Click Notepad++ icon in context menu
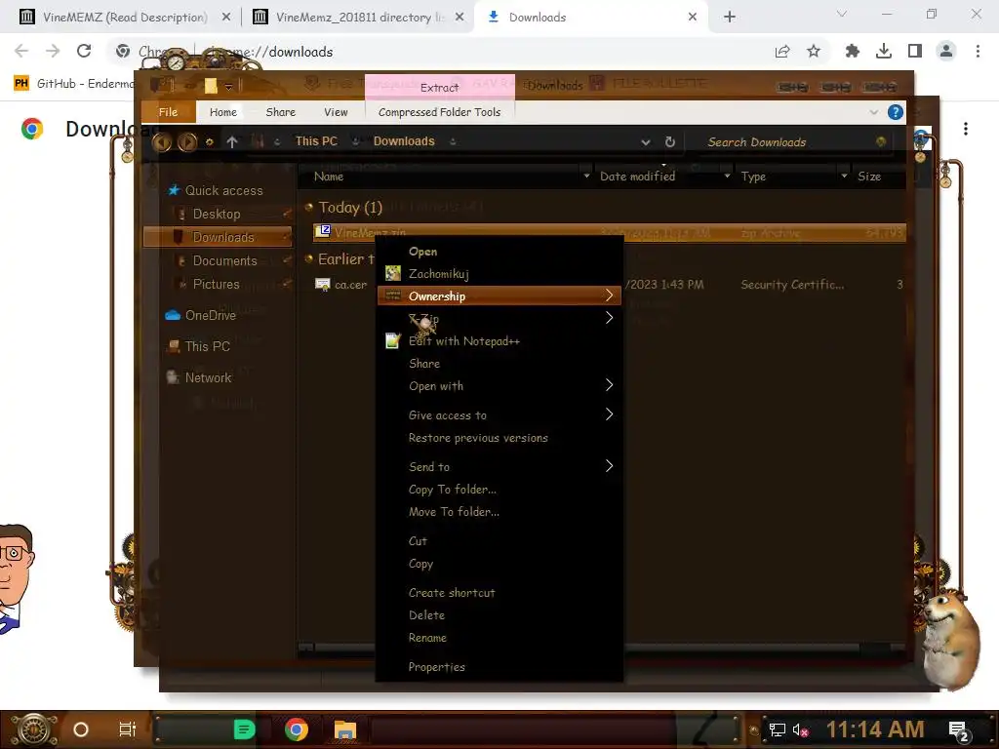This screenshot has width=999, height=749. (393, 340)
